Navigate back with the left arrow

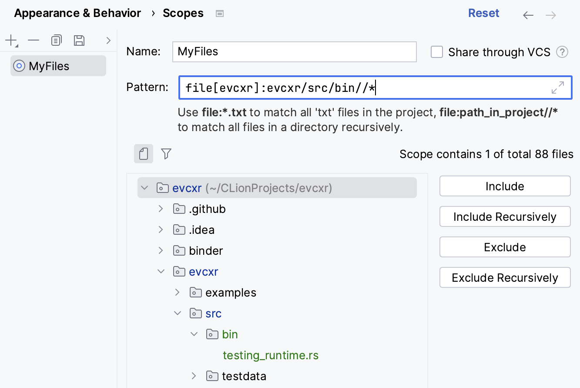(x=528, y=15)
